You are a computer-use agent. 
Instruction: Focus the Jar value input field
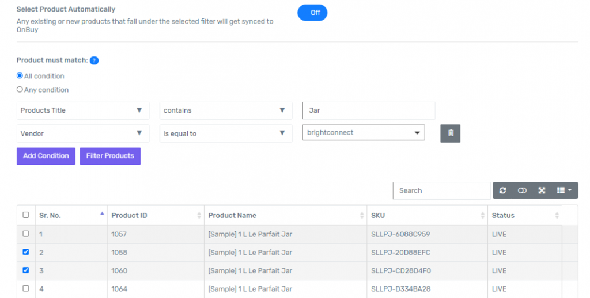(369, 110)
